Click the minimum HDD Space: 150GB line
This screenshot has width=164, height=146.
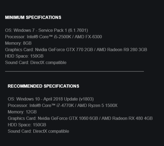tap(24, 56)
